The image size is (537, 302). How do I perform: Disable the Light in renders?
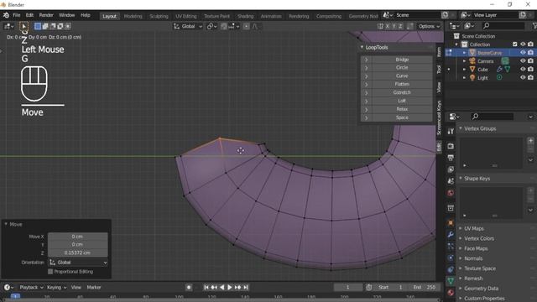(530, 78)
